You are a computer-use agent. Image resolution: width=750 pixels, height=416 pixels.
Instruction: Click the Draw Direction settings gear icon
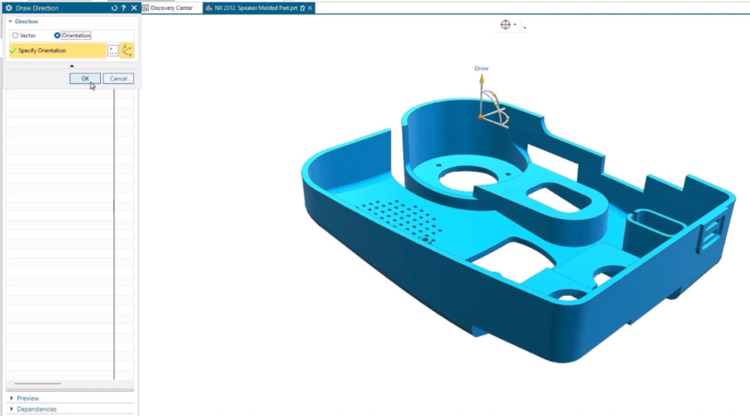coord(8,8)
